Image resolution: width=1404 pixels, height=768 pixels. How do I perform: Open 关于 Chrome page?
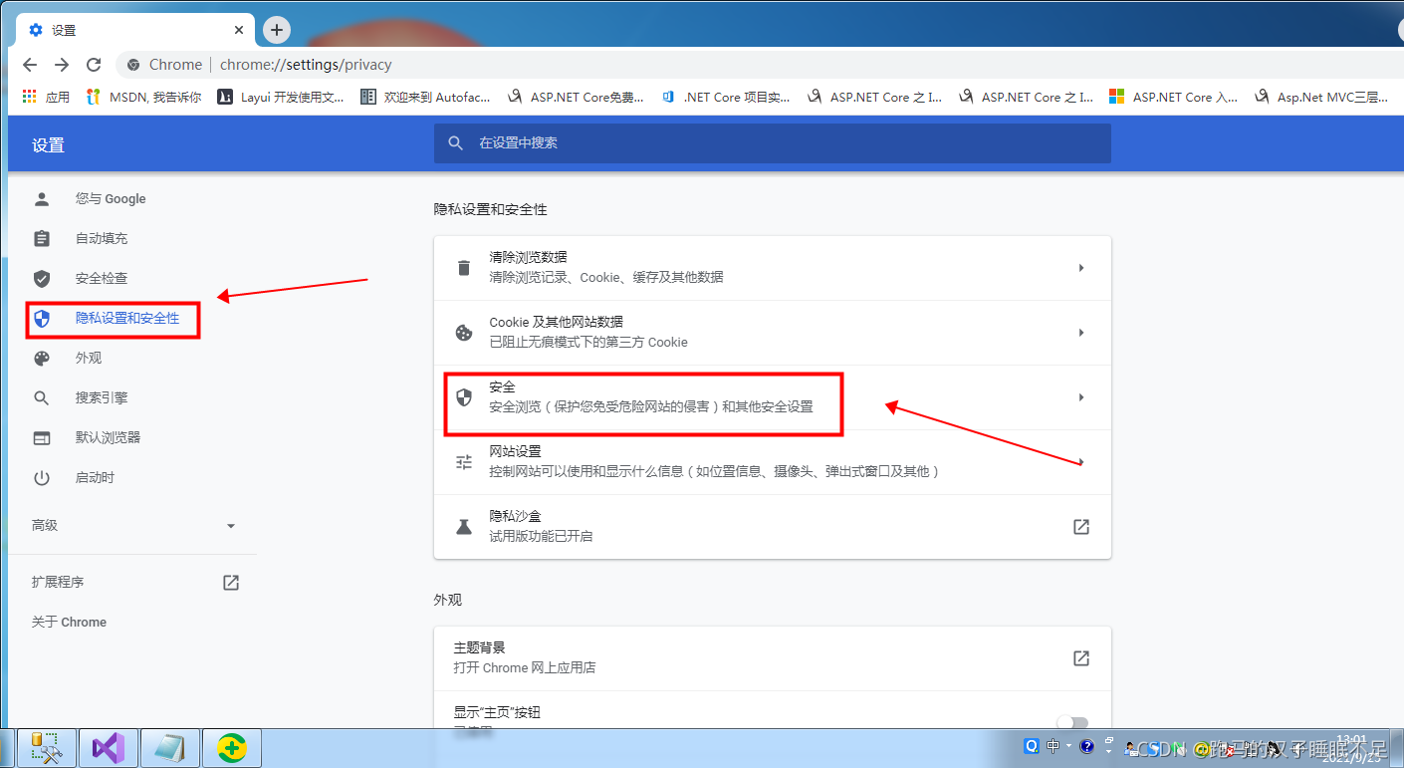[x=69, y=623]
